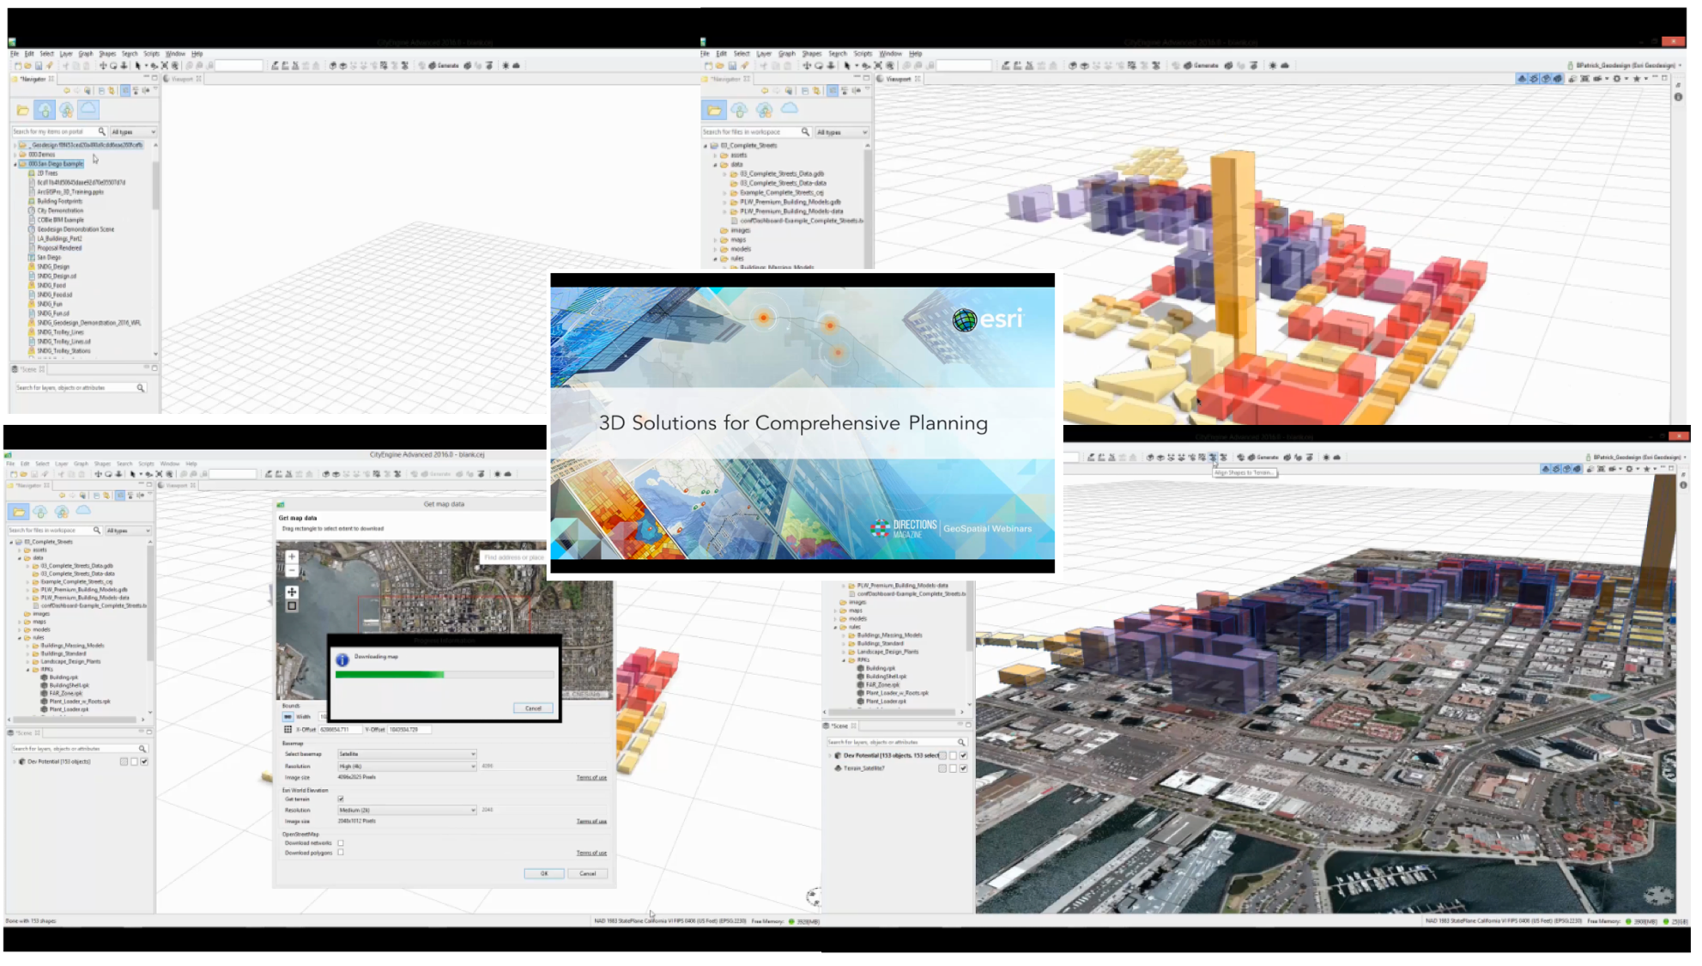This screenshot has width=1702, height=966.
Task: Click rectangle extent tool on Get map data map
Action: click(x=292, y=605)
